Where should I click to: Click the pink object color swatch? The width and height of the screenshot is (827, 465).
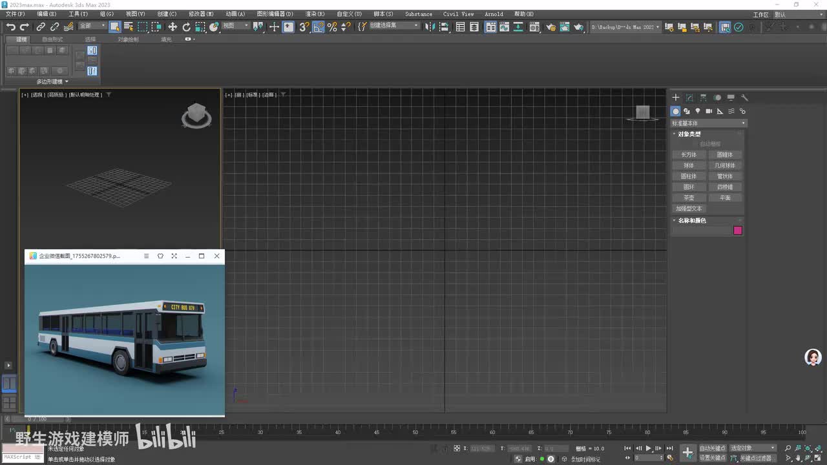[x=737, y=231]
